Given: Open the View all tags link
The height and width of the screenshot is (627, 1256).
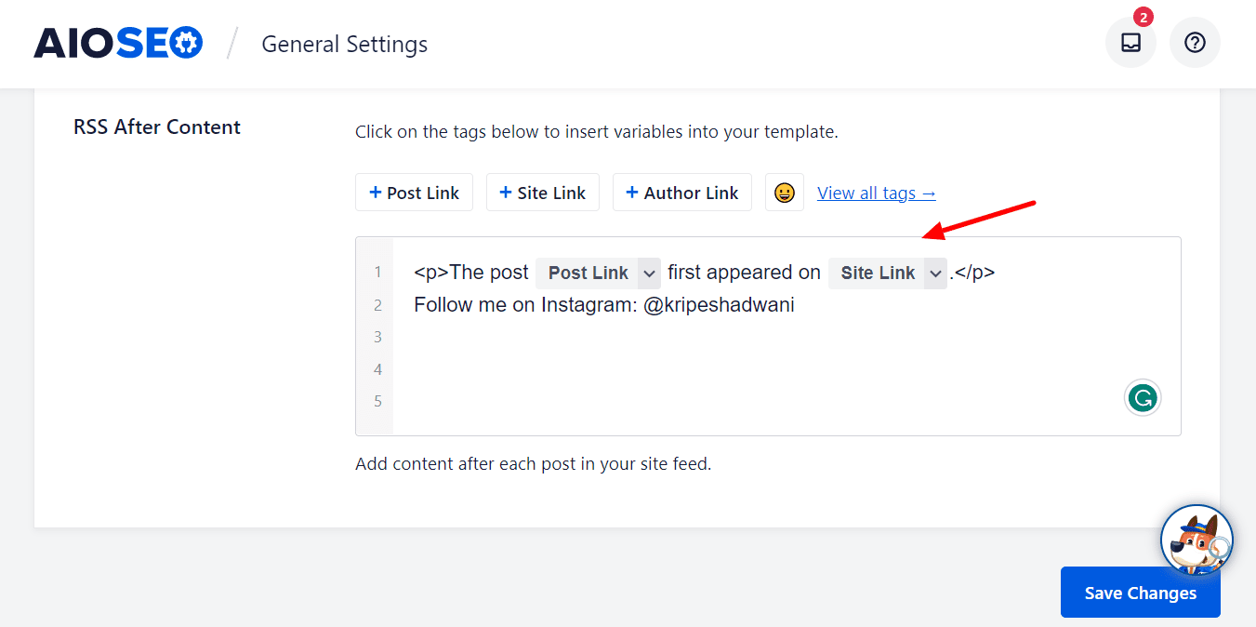Looking at the screenshot, I should pos(876,193).
